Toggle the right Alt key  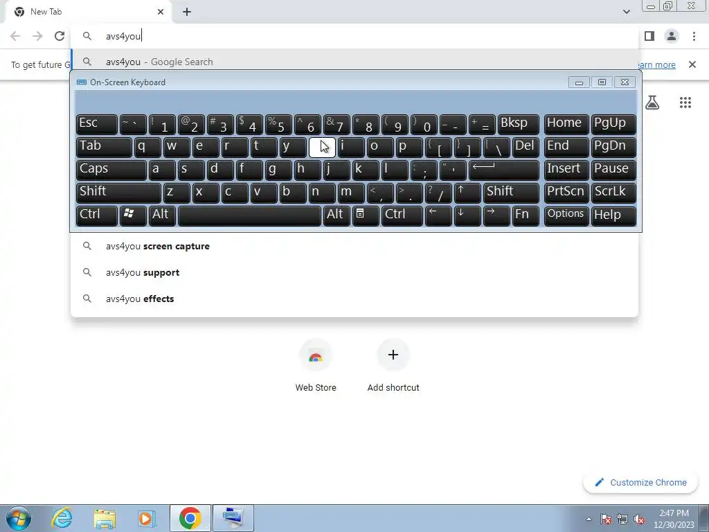pyautogui.click(x=336, y=215)
